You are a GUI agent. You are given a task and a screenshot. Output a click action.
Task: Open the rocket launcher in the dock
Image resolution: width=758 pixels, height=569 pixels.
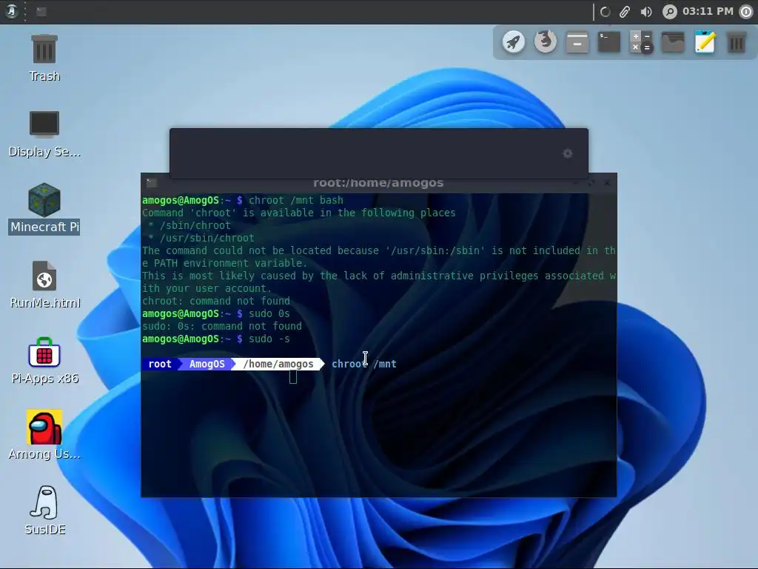(x=514, y=42)
